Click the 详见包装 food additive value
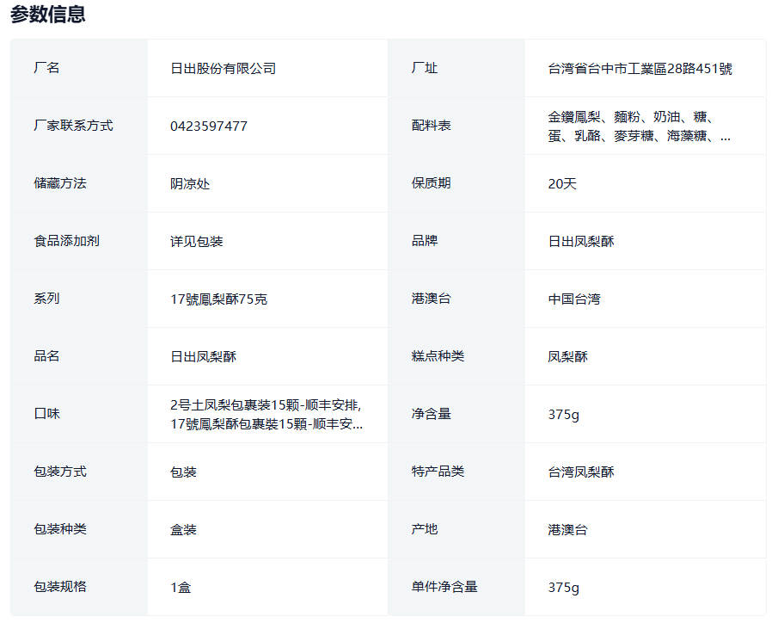784x629 pixels. pos(196,242)
